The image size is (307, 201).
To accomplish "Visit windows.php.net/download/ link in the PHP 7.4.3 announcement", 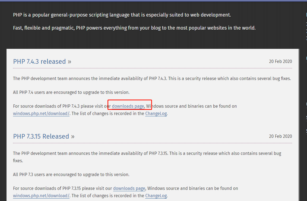I will tap(41, 113).
